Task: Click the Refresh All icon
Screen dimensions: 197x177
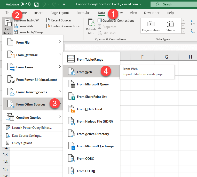Action: [x=92, y=23]
